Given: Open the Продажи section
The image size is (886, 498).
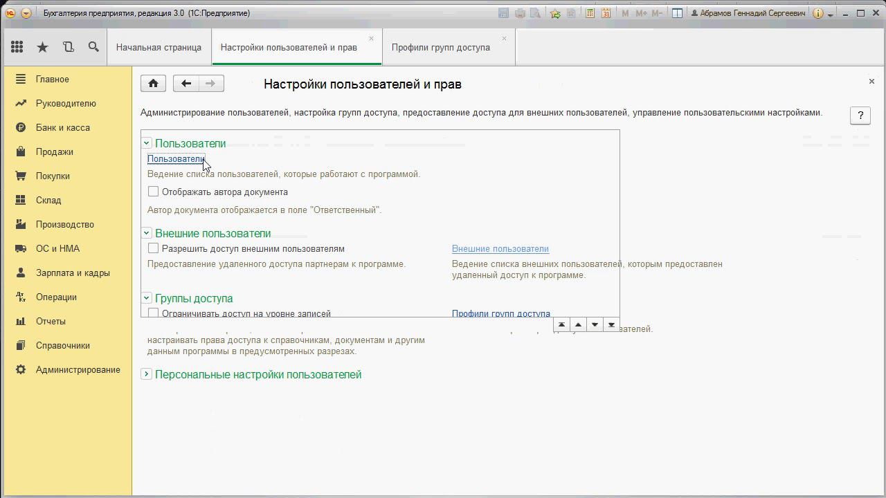Looking at the screenshot, I should 55,151.
